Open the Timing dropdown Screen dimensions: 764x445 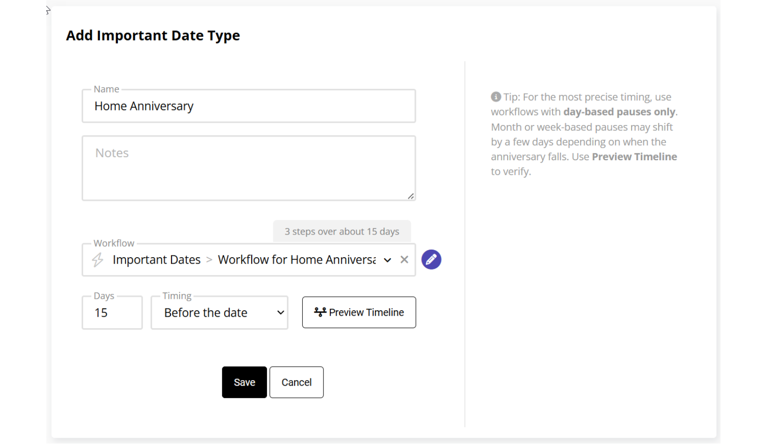click(x=220, y=313)
